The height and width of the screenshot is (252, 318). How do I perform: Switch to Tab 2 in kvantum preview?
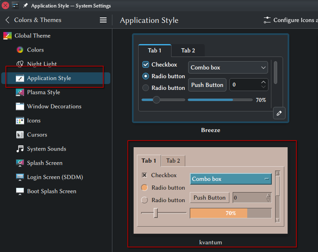pos(173,161)
